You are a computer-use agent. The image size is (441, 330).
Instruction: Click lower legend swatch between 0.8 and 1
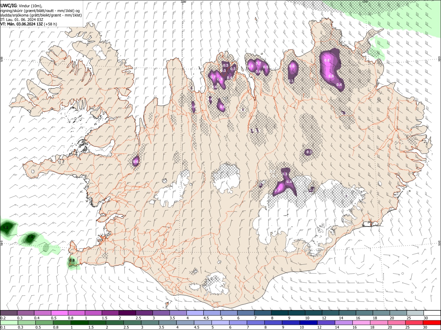[62, 322]
